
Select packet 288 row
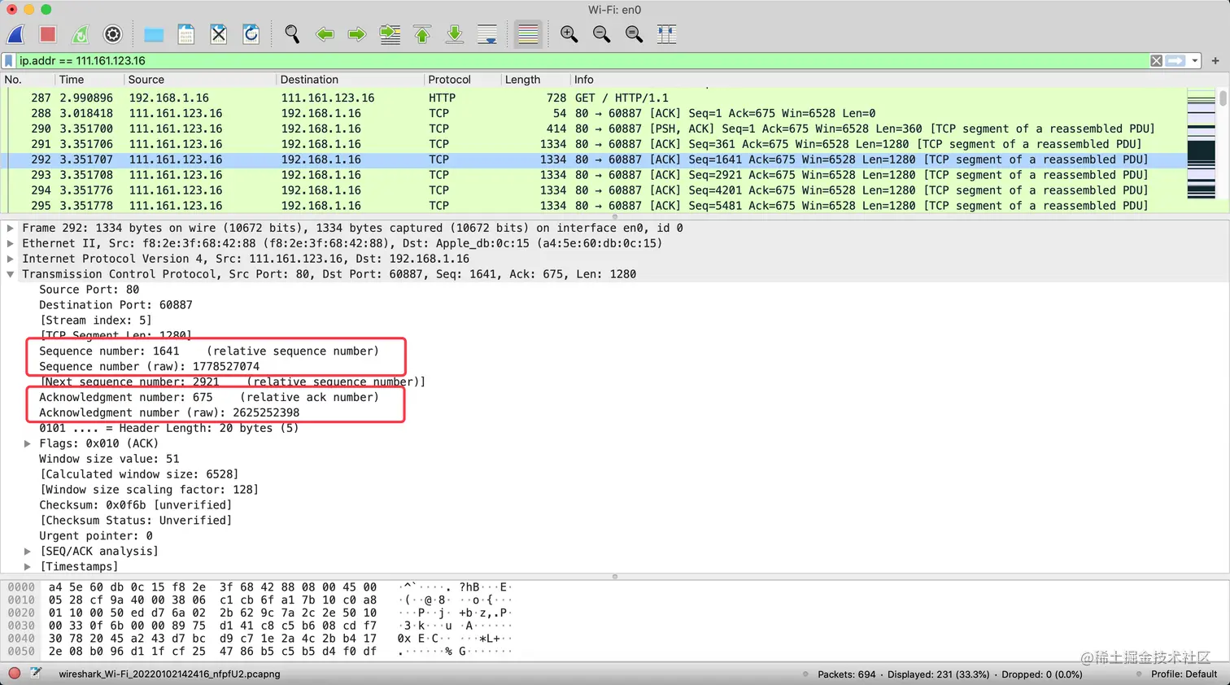[594, 113]
